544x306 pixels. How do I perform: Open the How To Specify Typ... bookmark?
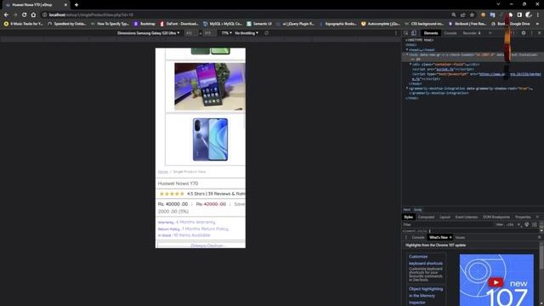(x=110, y=24)
